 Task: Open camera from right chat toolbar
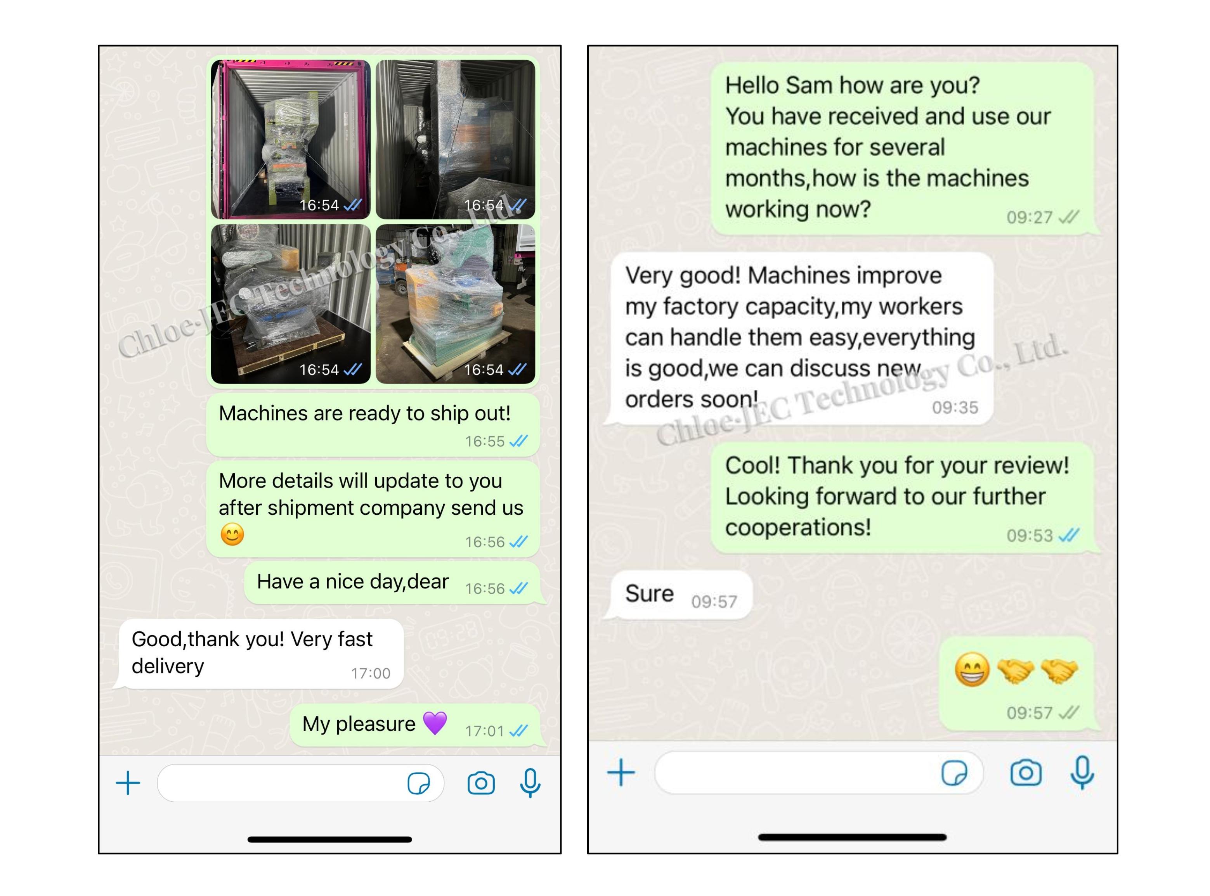[x=1026, y=772]
